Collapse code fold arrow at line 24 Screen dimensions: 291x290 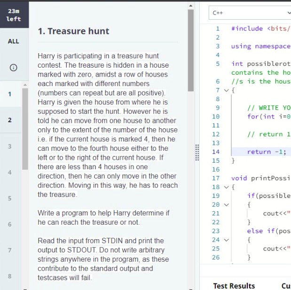(x=226, y=240)
